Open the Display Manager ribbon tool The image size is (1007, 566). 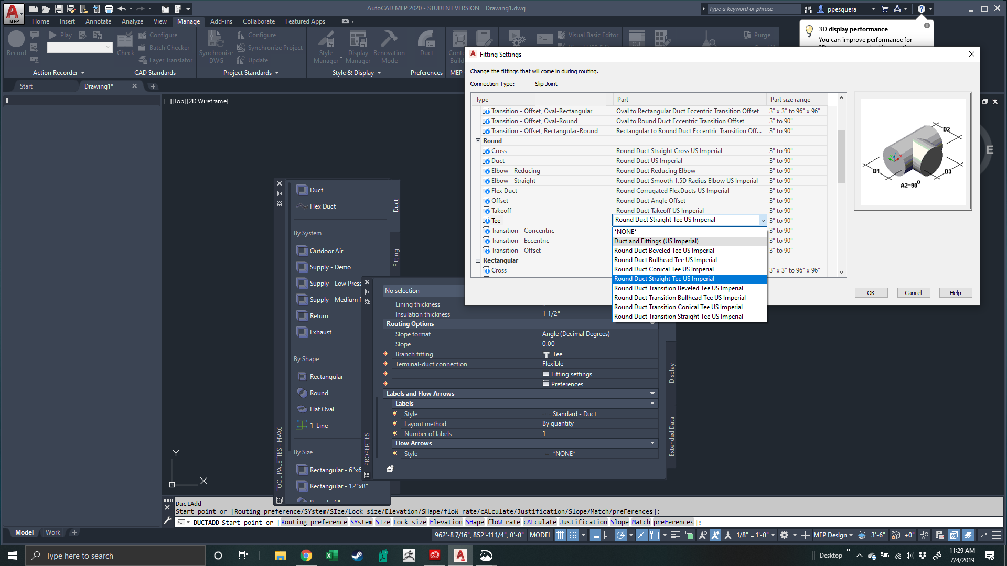[x=358, y=47]
